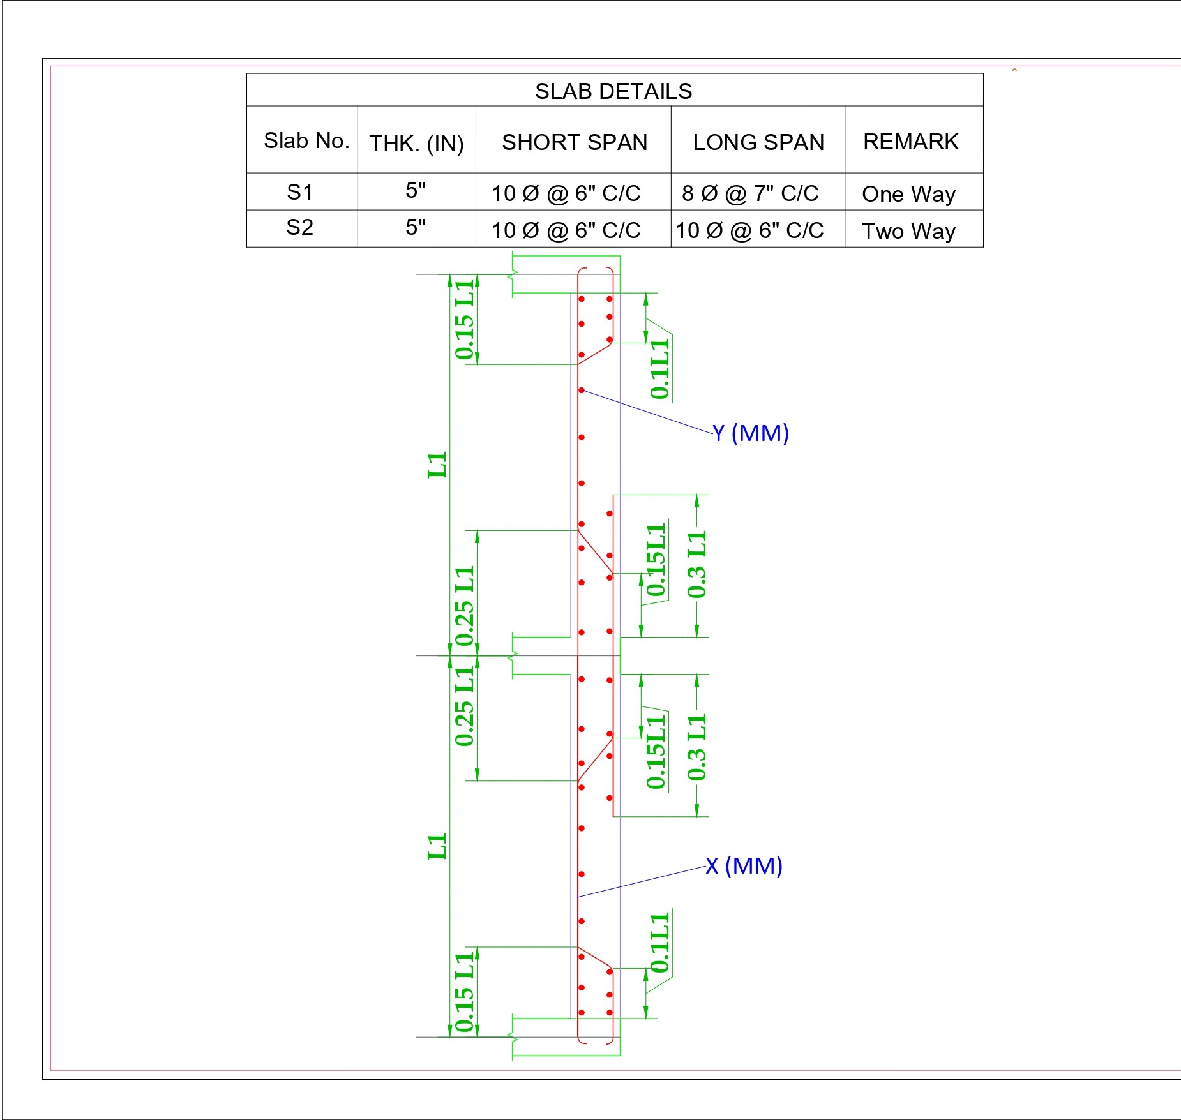Select the THK. (IN) column header
Viewport: 1181px width, 1120px height.
416,144
